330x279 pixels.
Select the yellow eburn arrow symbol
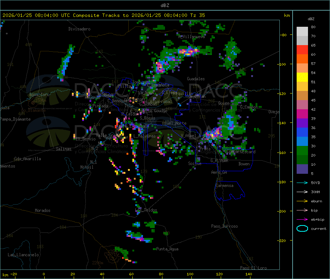(x=302, y=201)
